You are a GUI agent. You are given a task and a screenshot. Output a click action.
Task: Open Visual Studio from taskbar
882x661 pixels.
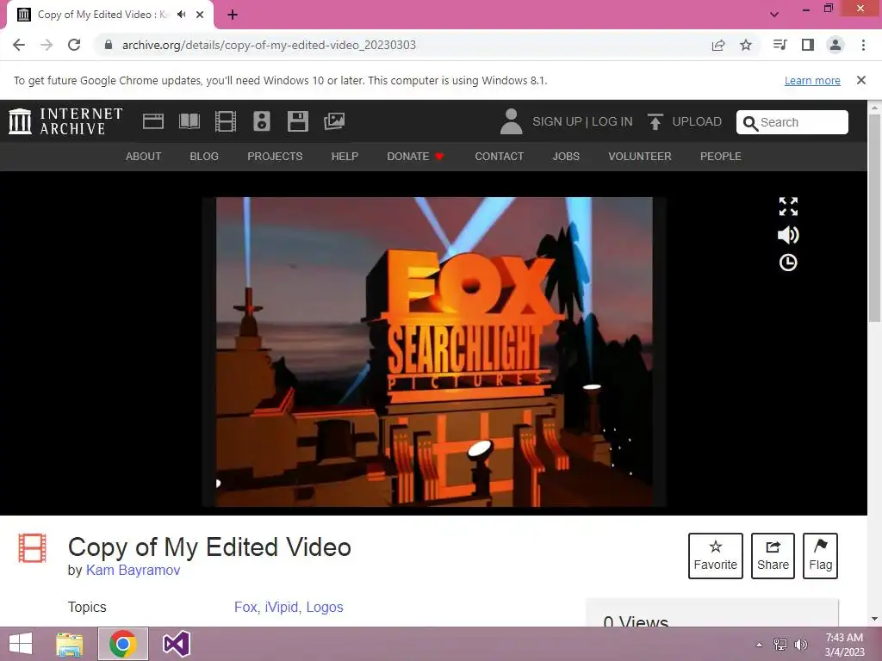(176, 644)
